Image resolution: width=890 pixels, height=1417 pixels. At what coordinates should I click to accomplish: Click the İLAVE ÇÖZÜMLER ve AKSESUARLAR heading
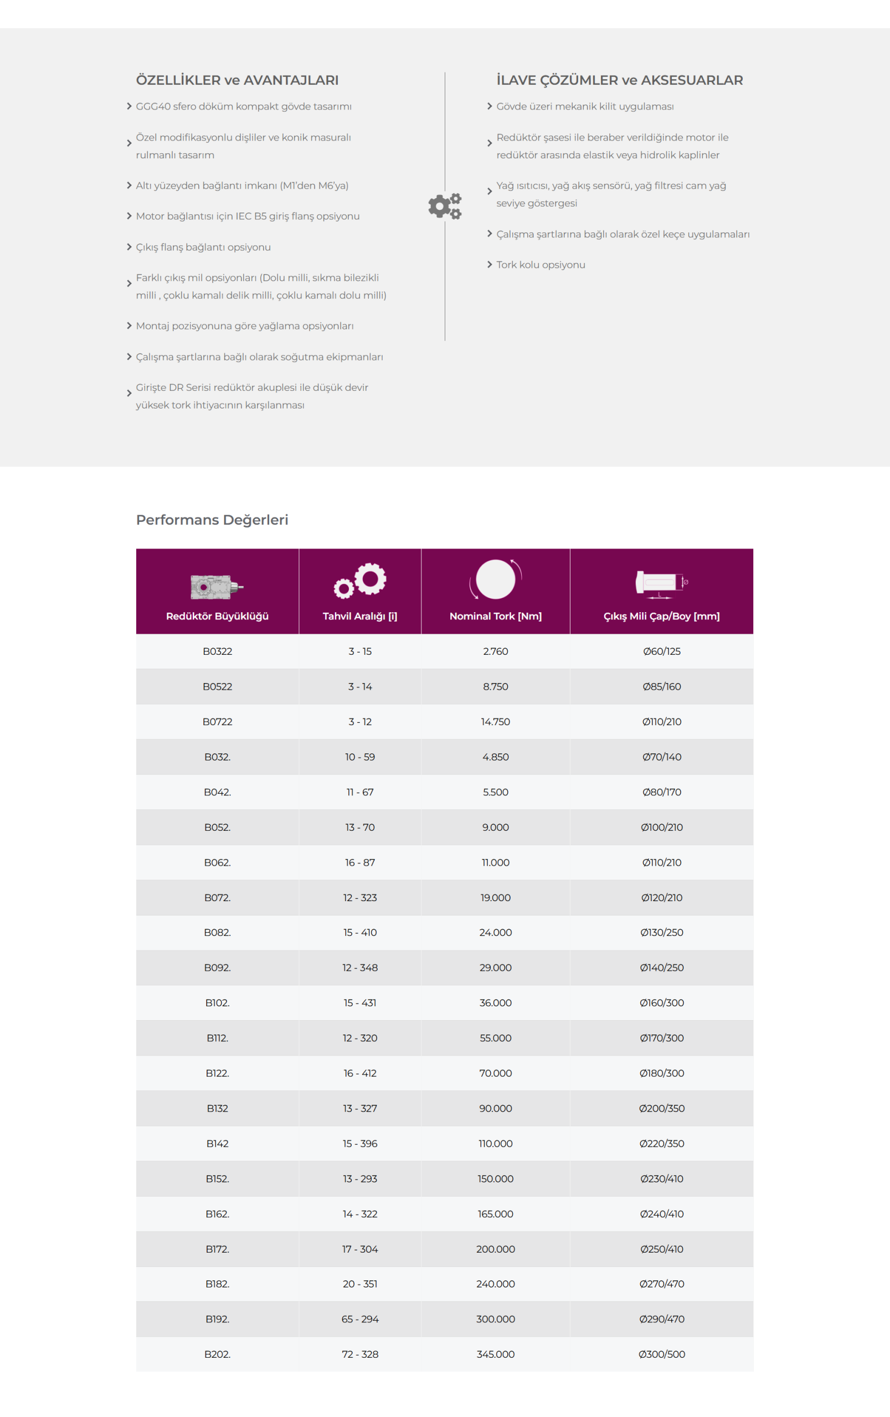pos(619,80)
